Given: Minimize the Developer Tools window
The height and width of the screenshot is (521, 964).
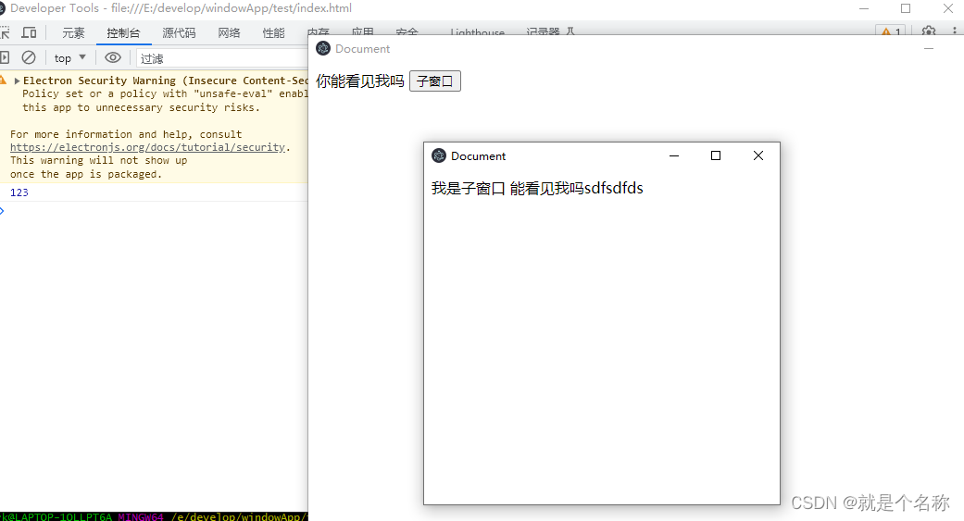Looking at the screenshot, I should coord(864,8).
